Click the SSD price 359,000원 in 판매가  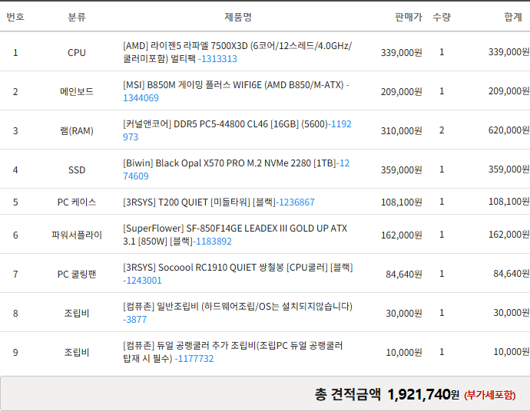click(x=402, y=170)
